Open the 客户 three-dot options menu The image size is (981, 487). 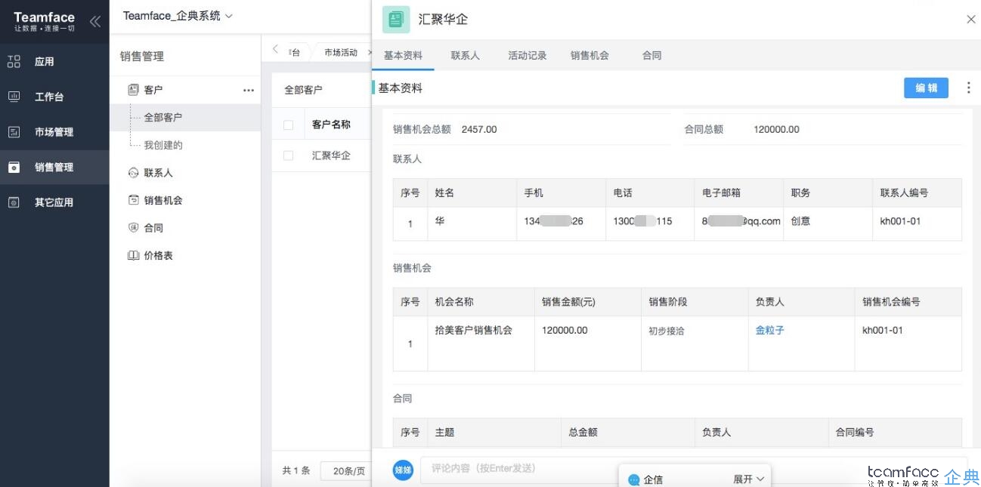pyautogui.click(x=248, y=90)
